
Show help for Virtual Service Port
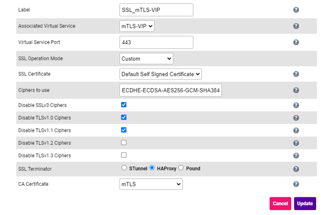(296, 42)
